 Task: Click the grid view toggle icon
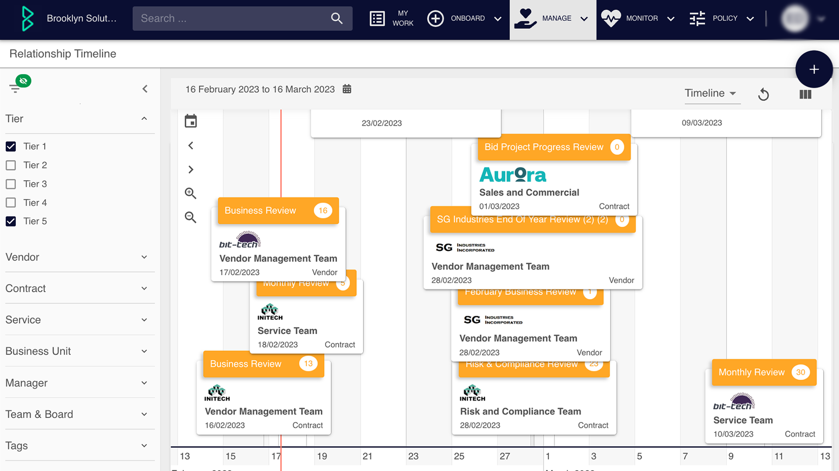[805, 94]
